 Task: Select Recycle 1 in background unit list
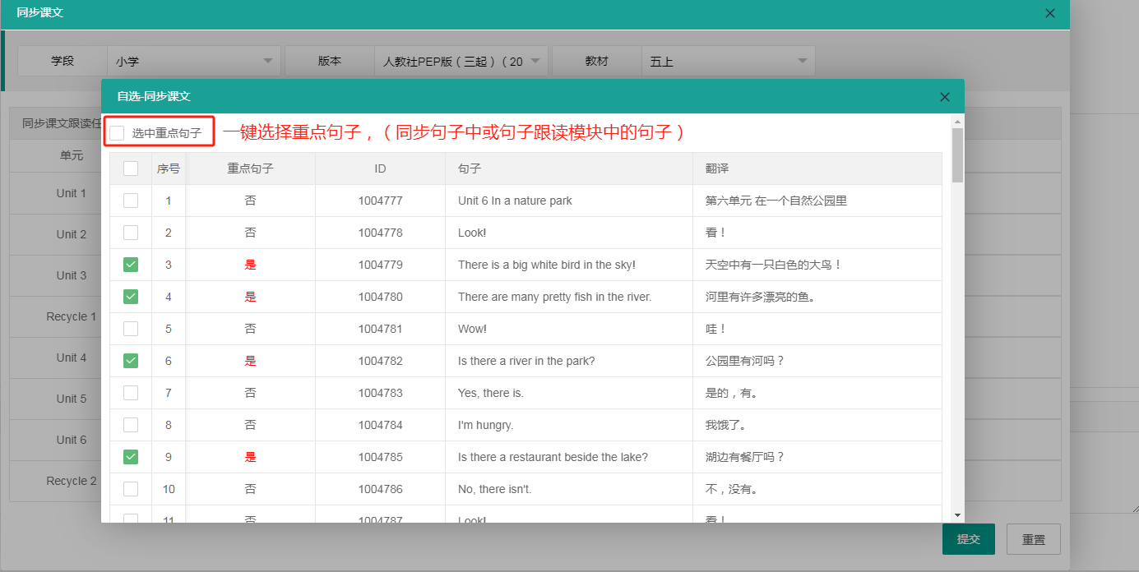(72, 316)
